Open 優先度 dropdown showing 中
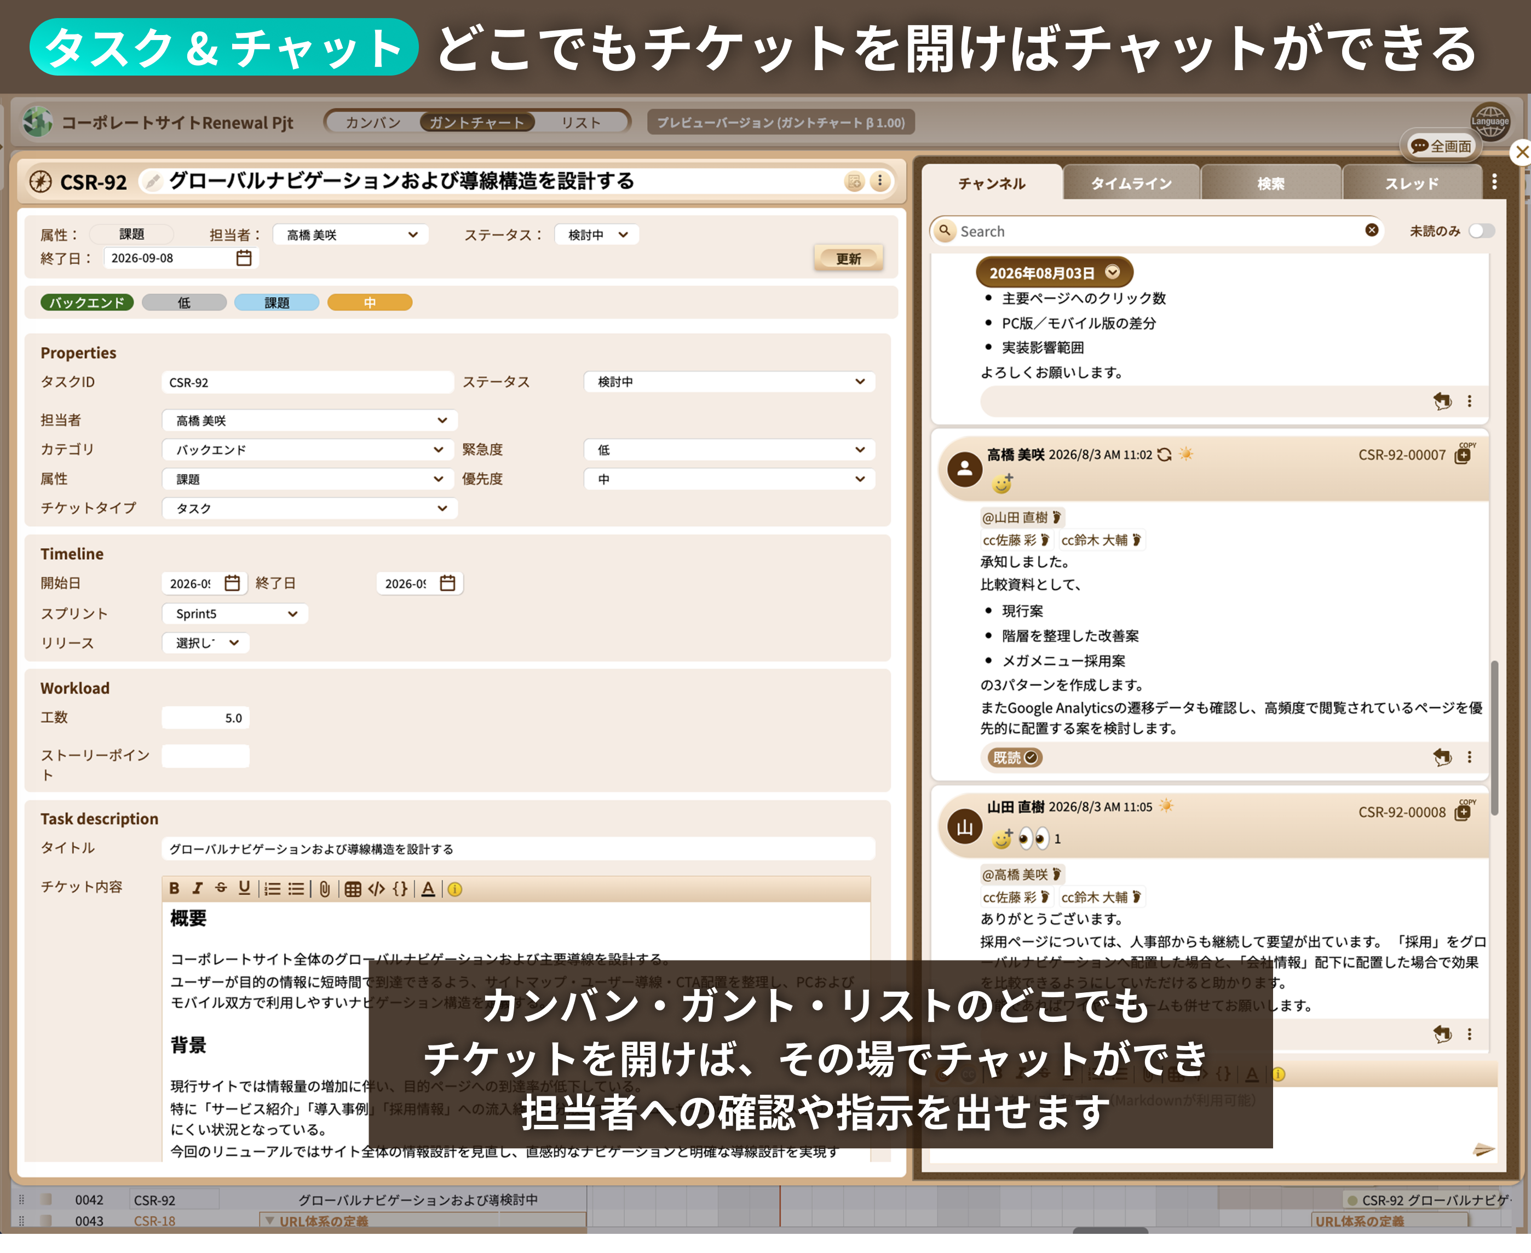1531x1253 pixels. tap(729, 479)
